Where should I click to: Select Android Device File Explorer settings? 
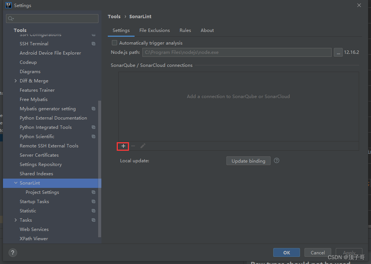(x=51, y=53)
